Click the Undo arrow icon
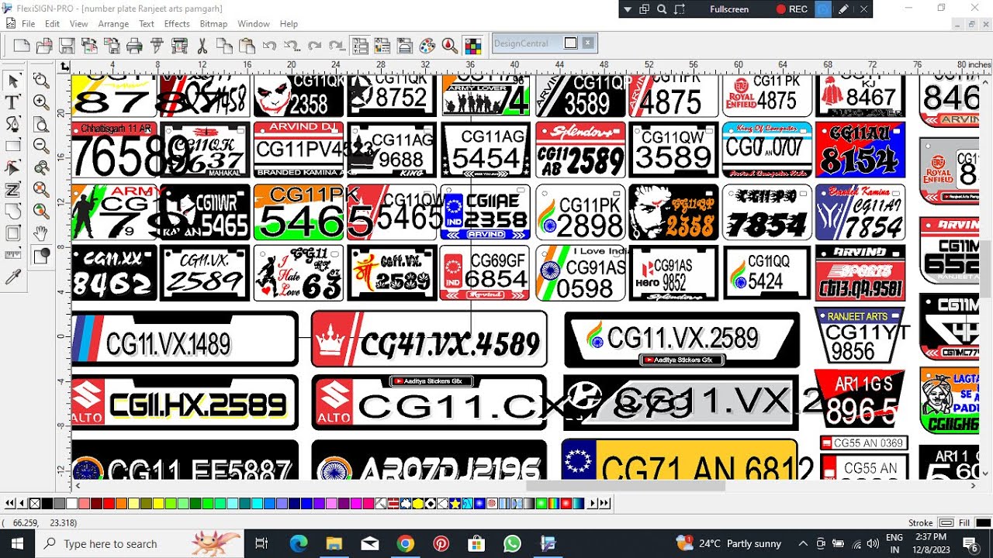The image size is (993, 558). 269,45
